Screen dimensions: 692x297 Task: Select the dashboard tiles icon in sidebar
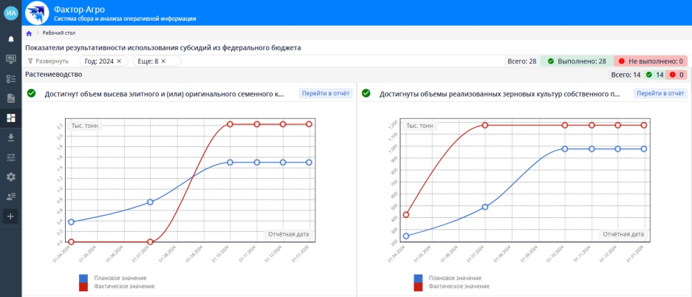10,117
